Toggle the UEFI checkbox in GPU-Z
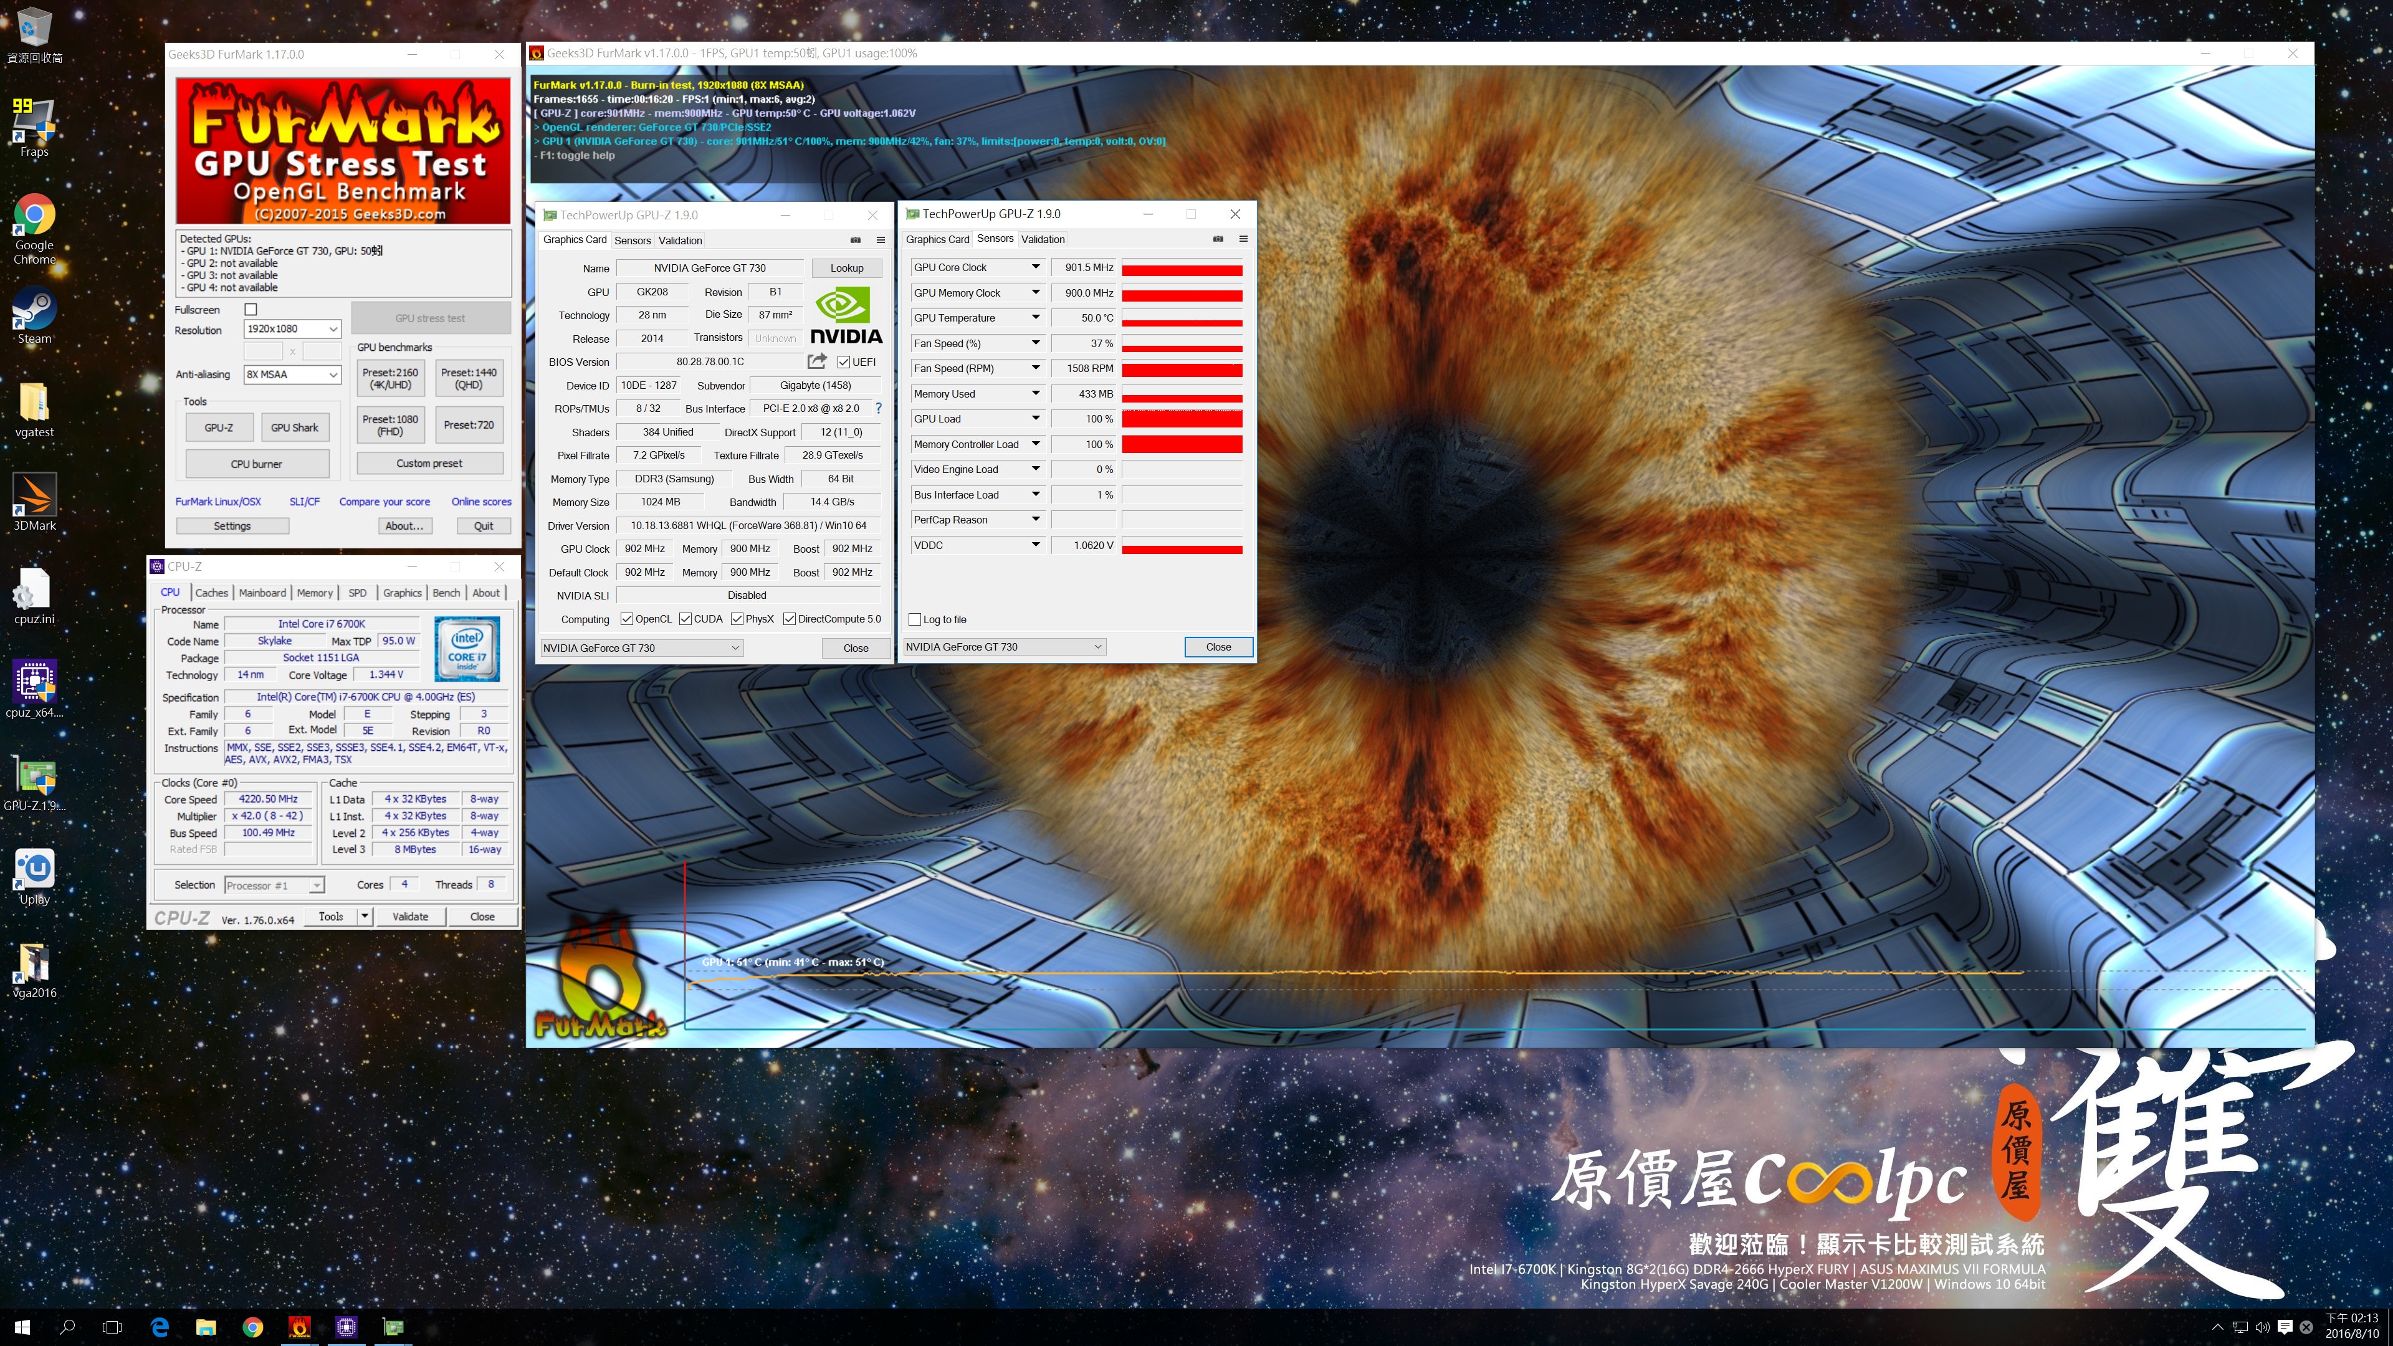The image size is (2393, 1346). pyautogui.click(x=843, y=362)
